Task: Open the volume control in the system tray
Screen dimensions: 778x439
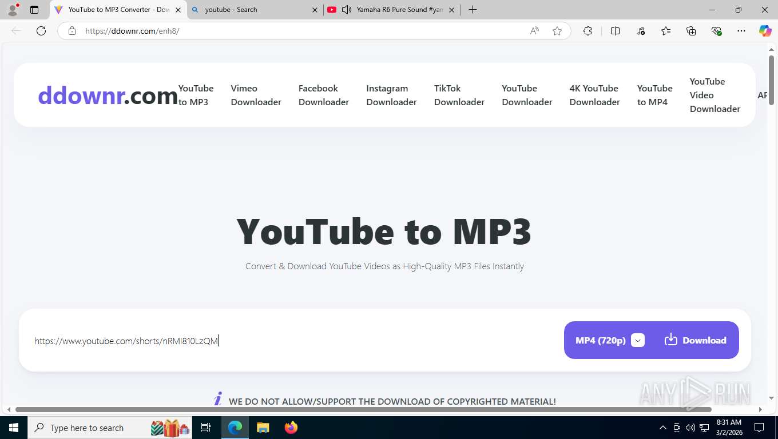Action: click(x=690, y=428)
